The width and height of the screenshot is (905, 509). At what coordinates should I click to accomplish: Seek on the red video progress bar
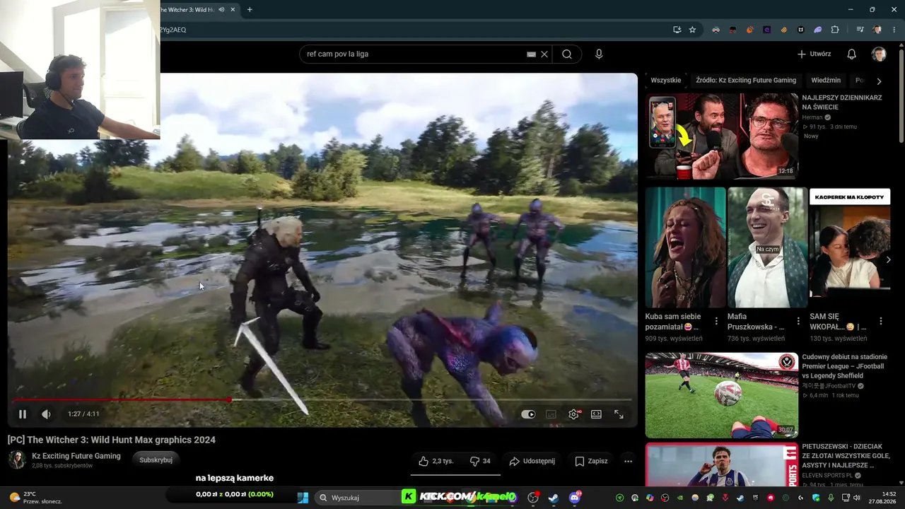click(322, 399)
